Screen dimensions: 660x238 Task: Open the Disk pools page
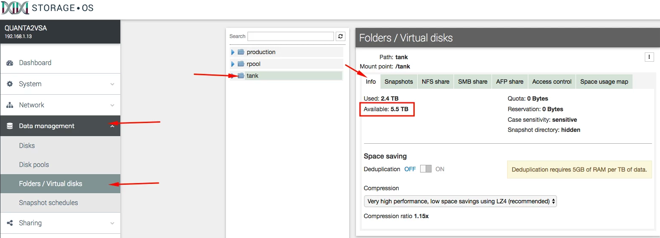click(x=60, y=164)
